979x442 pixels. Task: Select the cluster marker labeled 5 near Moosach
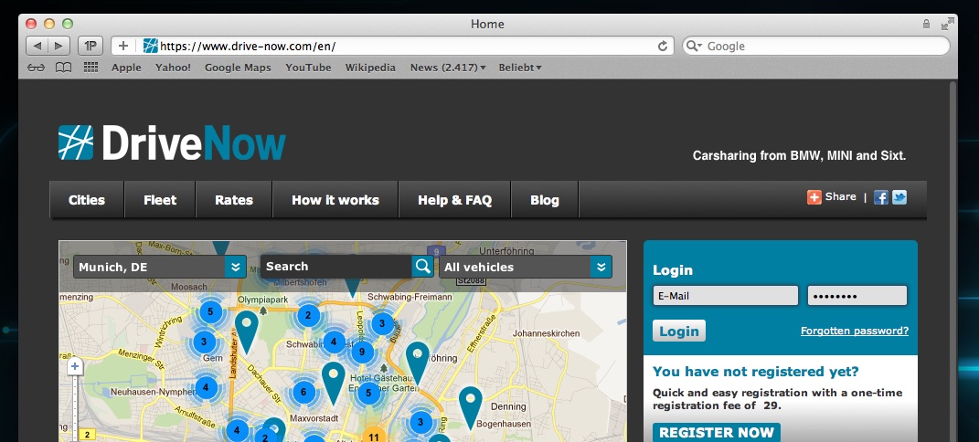[x=210, y=311]
